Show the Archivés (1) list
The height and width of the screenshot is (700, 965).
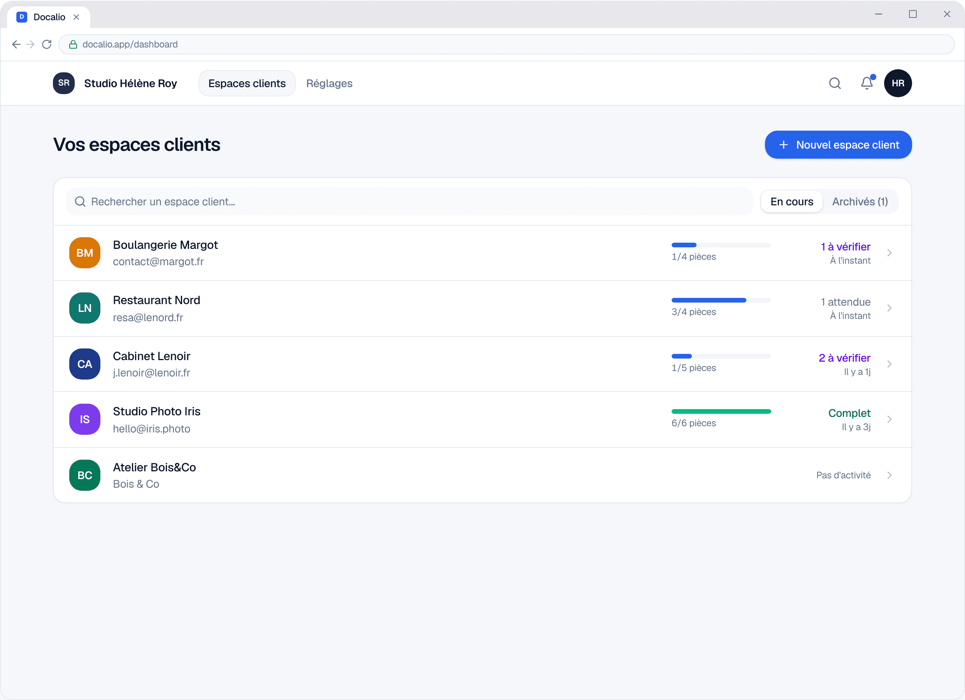860,201
